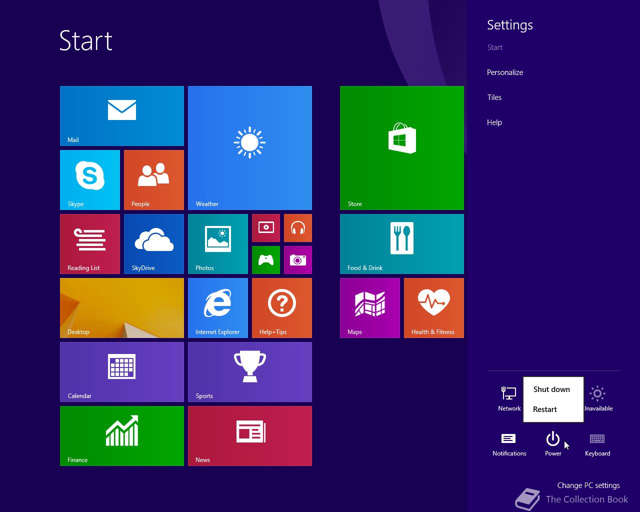Open the Help+Tips tile

coord(282,308)
